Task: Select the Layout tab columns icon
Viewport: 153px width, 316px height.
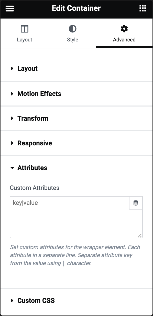Action: [x=25, y=29]
